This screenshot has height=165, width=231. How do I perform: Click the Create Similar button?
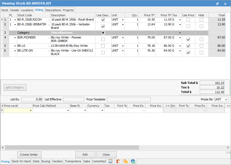tap(29, 155)
